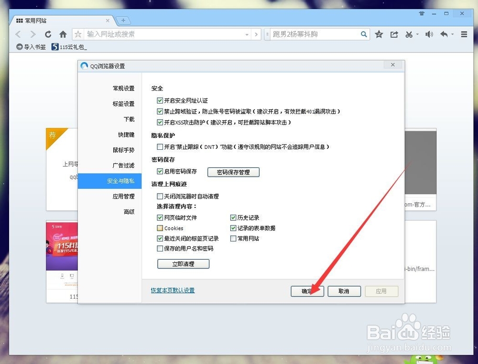Click the search box input field
Screen dimensions: 478x364
click(315, 34)
